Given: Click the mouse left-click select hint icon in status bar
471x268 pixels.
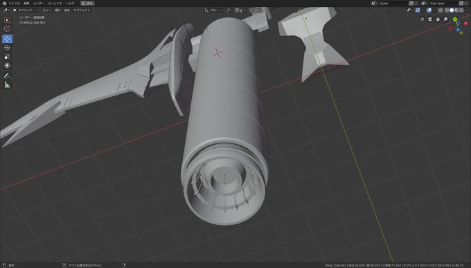Looking at the screenshot, I should click(x=4, y=265).
